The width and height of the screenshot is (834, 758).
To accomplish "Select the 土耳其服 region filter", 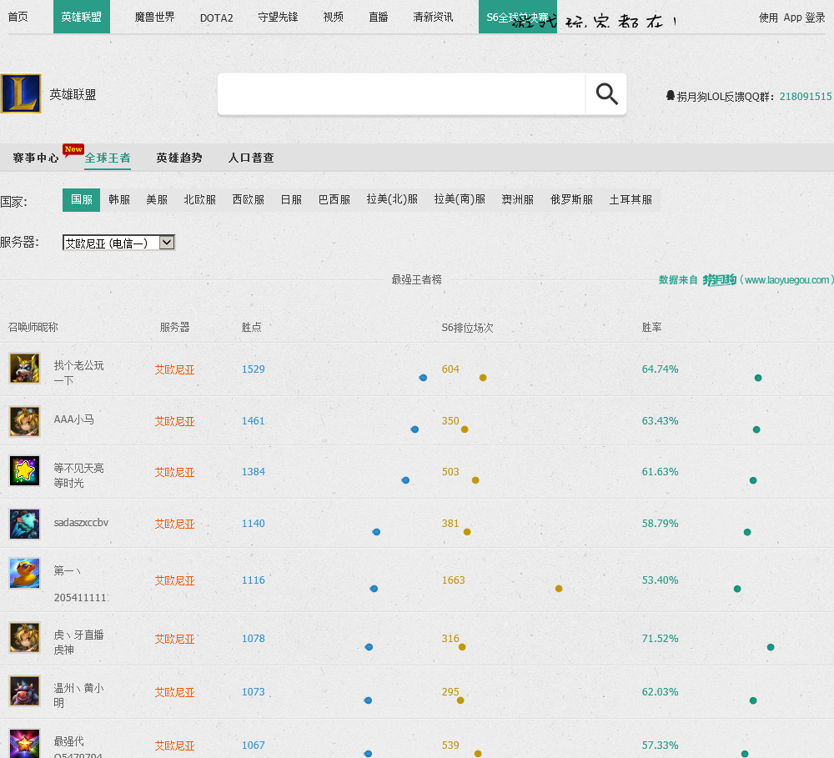I will 631,200.
